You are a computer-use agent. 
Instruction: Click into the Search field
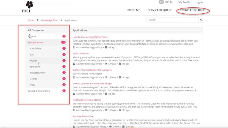[173, 20]
